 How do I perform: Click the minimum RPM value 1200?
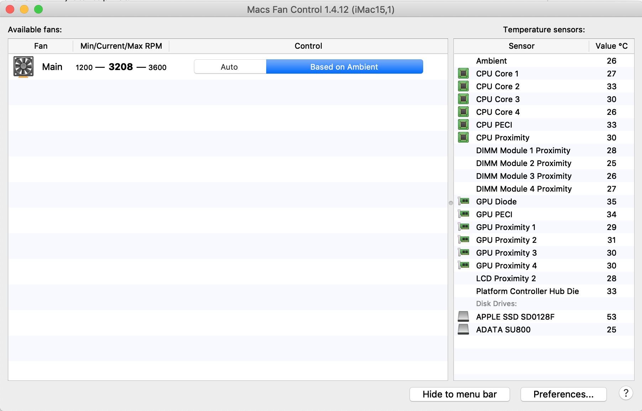tap(84, 68)
